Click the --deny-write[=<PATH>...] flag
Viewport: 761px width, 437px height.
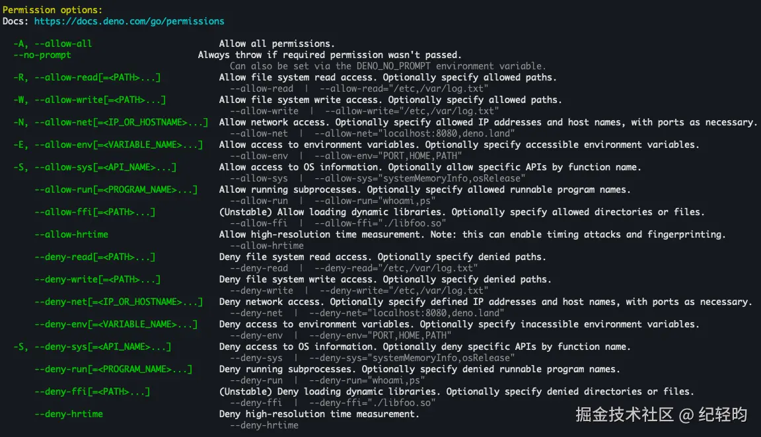coord(97,279)
